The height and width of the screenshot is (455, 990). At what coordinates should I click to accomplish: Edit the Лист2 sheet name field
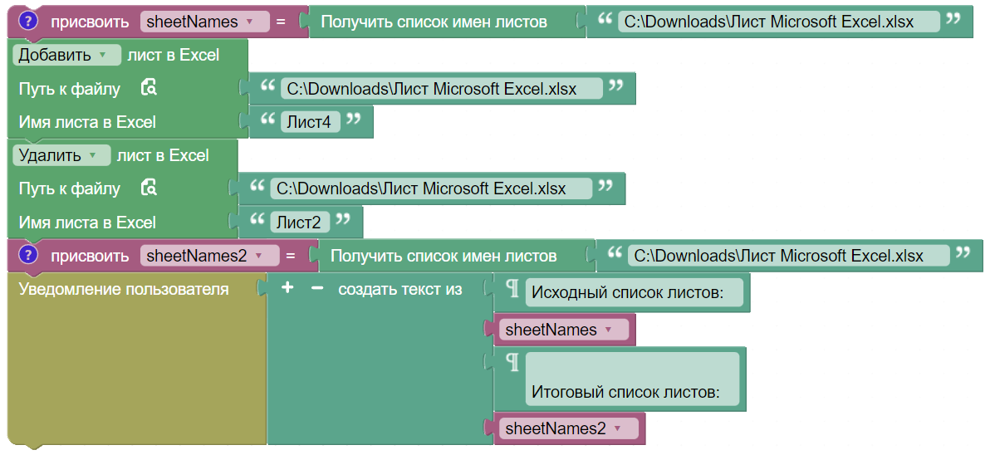(301, 223)
